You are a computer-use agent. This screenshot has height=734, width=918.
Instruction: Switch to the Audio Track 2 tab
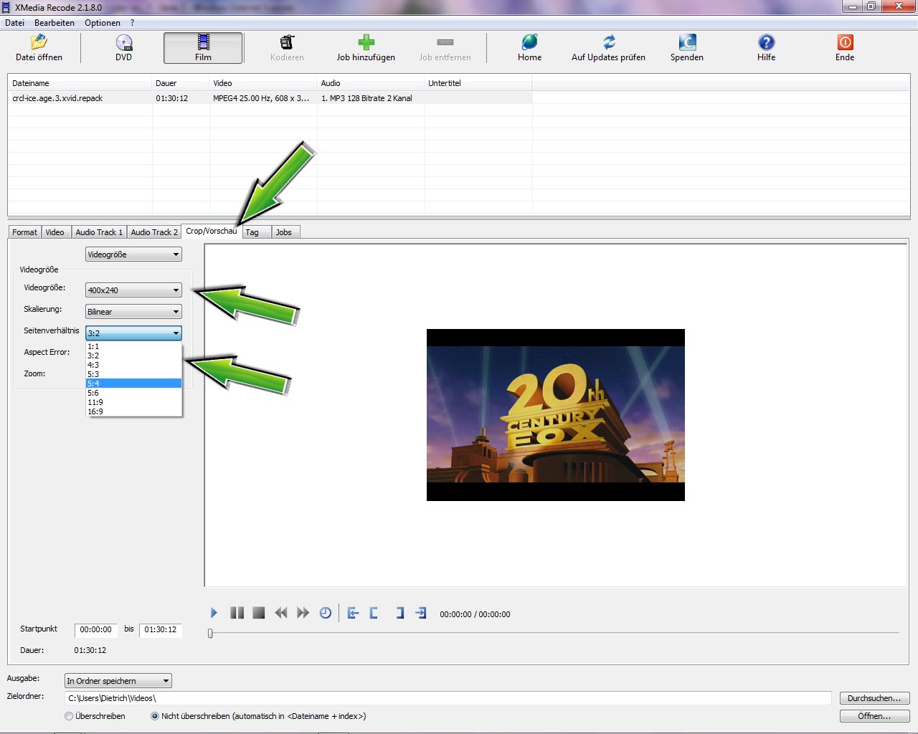coord(154,232)
